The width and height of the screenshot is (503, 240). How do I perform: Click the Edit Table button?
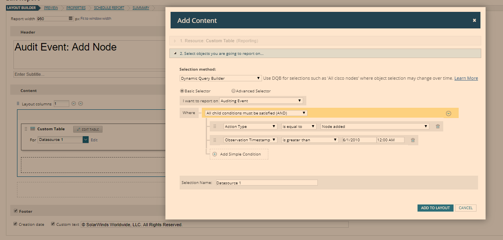pyautogui.click(x=88, y=129)
